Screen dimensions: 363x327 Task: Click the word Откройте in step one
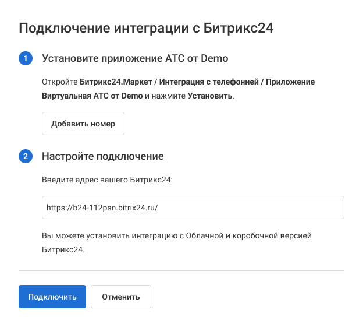pos(60,82)
